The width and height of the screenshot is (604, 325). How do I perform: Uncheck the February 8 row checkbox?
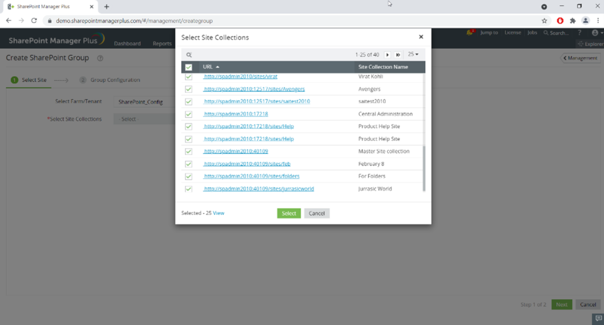(188, 164)
